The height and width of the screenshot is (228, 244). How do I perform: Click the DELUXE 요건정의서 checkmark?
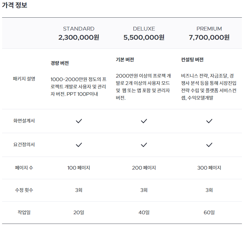tap(144, 145)
